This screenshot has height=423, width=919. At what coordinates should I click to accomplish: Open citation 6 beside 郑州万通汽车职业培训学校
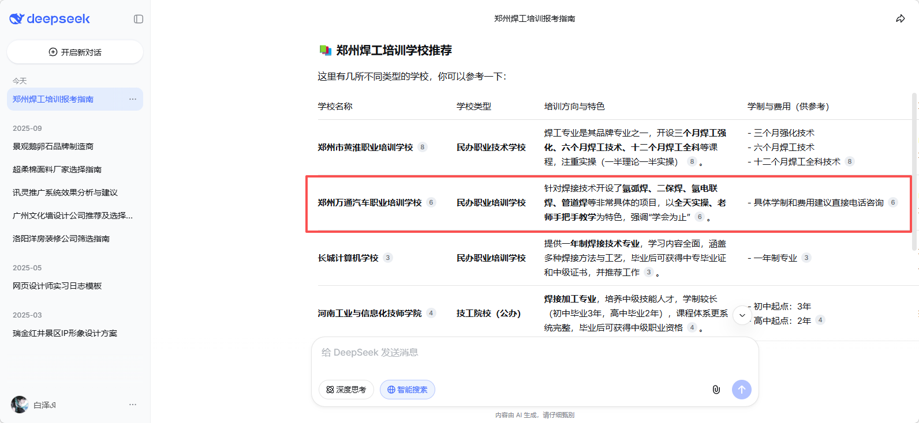tap(431, 202)
